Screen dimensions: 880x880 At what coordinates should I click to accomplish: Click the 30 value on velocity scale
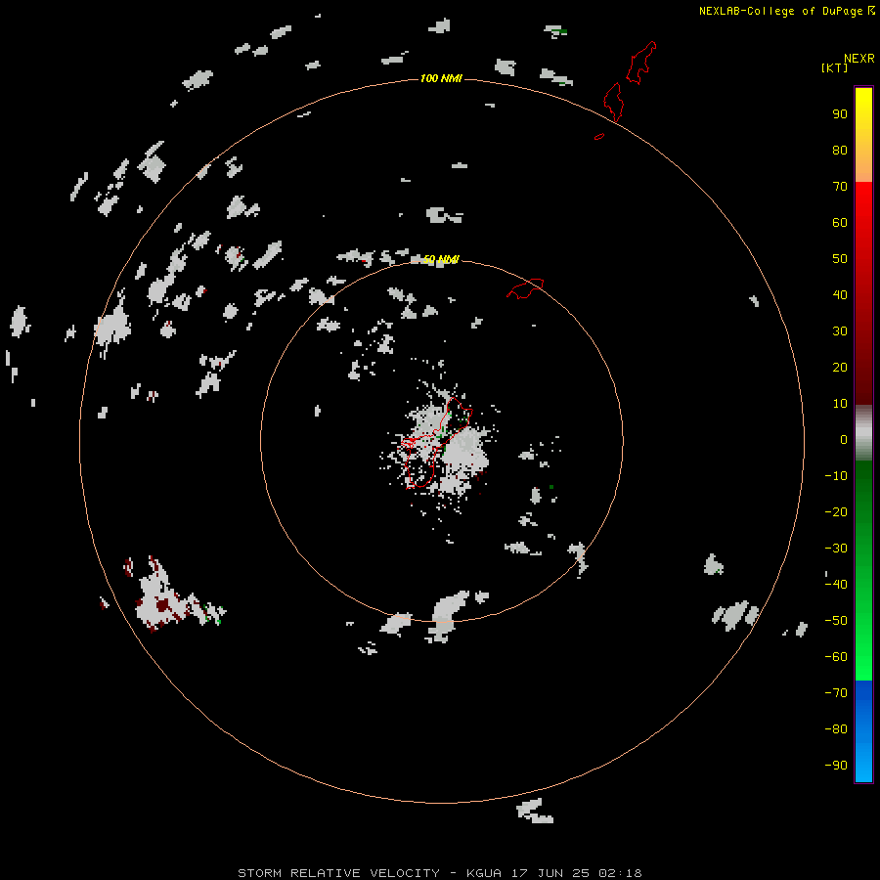click(840, 331)
